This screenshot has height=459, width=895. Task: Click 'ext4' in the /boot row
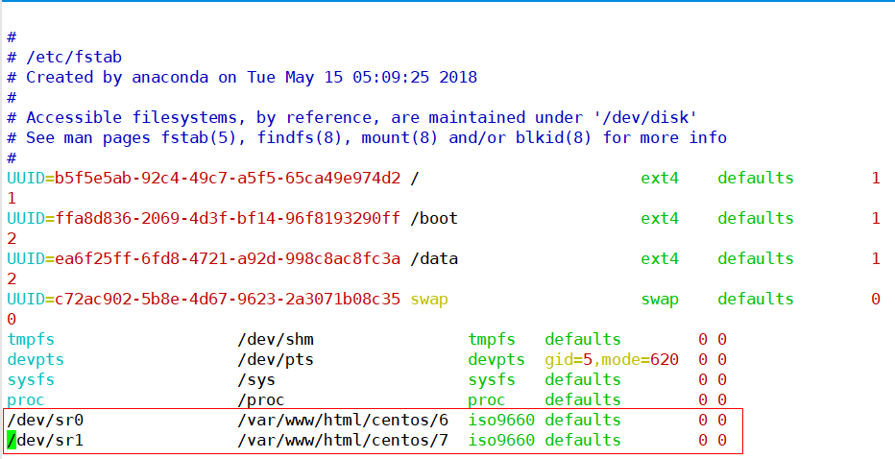pyautogui.click(x=660, y=218)
